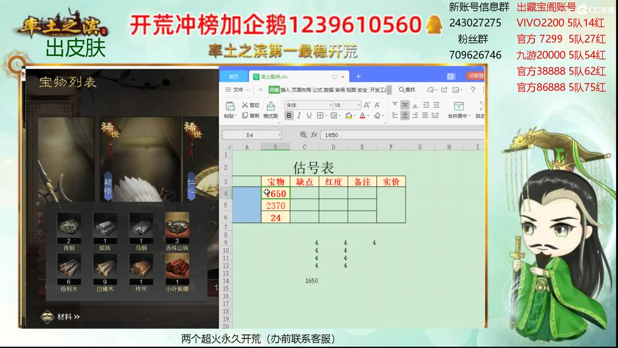Expand the Merge Center dropdown arrow
618x348 pixels.
(469, 116)
